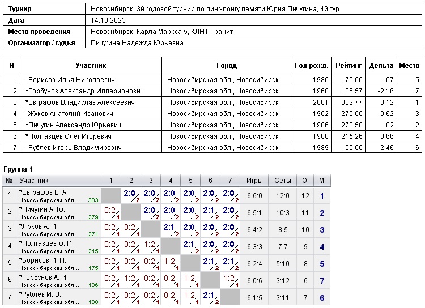
Task: Click the Место column header in top table
Action: pos(409,66)
